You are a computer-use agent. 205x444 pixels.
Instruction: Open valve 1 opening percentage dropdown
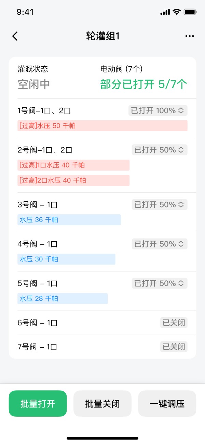coord(158,111)
